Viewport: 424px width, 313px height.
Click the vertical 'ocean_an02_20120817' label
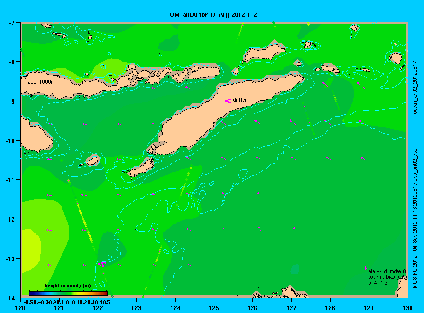pyautogui.click(x=415, y=87)
